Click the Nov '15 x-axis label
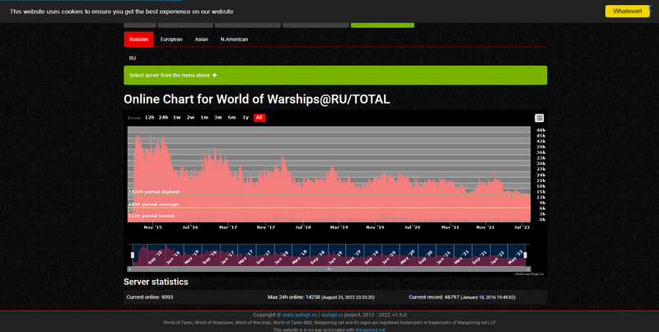The height and width of the screenshot is (332, 659). (153, 227)
